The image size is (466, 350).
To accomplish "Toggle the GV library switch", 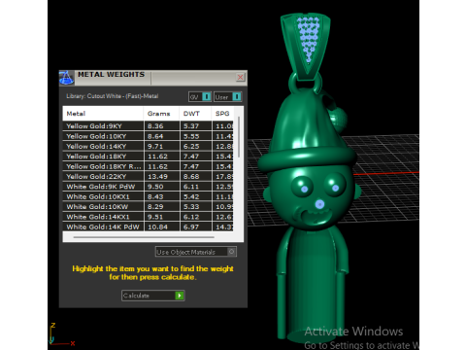I will tap(200, 96).
